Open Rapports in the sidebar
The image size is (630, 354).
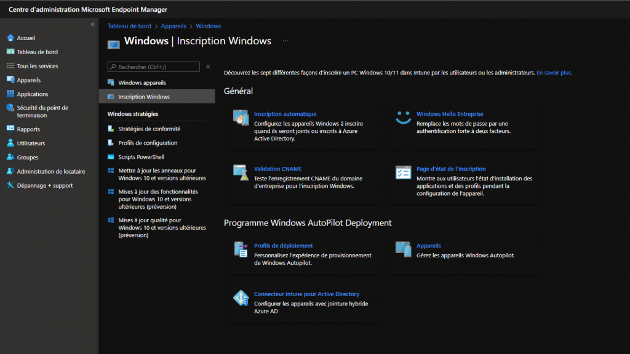28,129
